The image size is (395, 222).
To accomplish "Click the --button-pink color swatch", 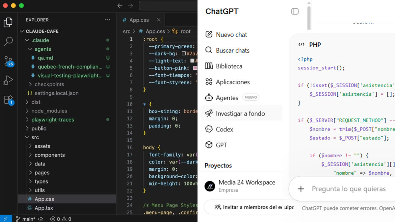I will coord(195,68).
